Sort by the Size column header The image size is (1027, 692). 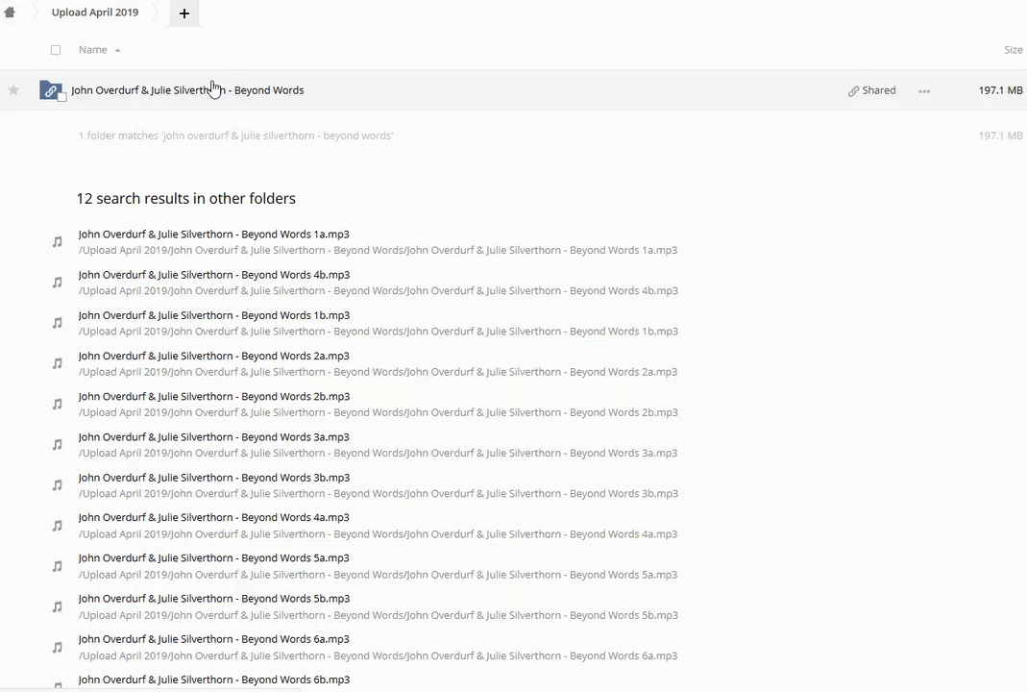[x=1013, y=50]
